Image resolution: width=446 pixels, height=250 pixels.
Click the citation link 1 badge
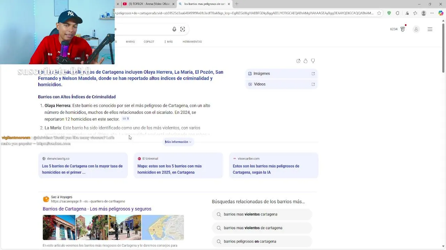[125, 119]
